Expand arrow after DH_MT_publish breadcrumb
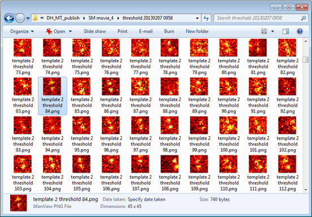 coord(84,18)
